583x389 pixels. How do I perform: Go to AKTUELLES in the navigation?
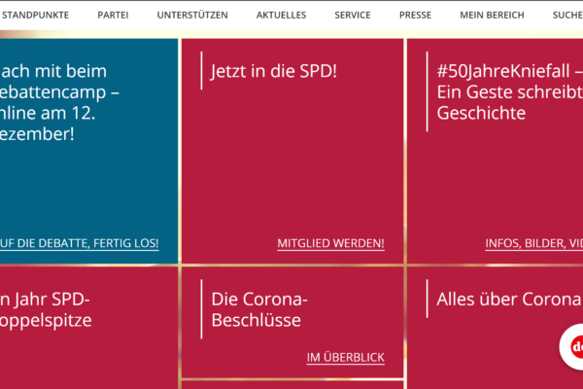[x=281, y=15]
